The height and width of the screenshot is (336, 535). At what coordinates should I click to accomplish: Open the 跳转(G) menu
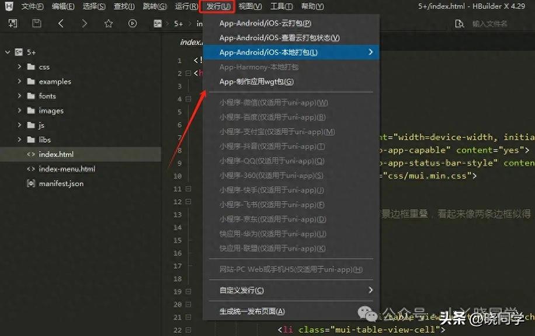click(155, 6)
